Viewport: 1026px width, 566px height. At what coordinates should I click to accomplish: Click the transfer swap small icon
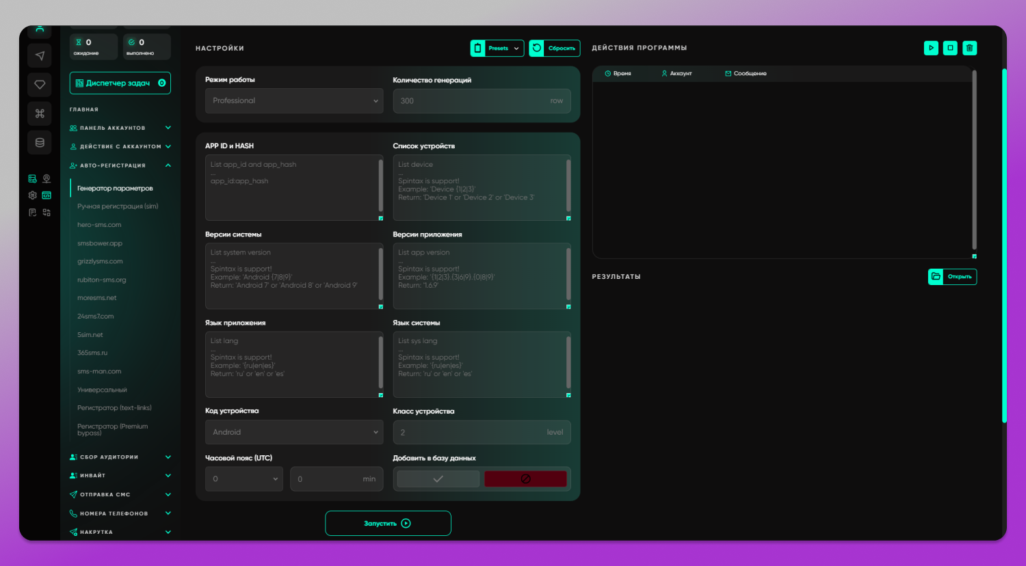coord(47,213)
